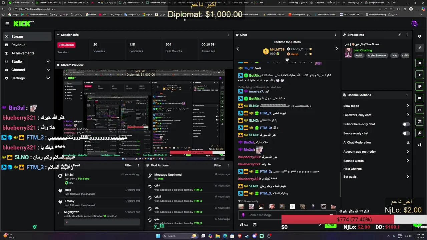This screenshot has width=427, height=240.
Task: Click the Just Chatting category link
Action: tap(363, 50)
